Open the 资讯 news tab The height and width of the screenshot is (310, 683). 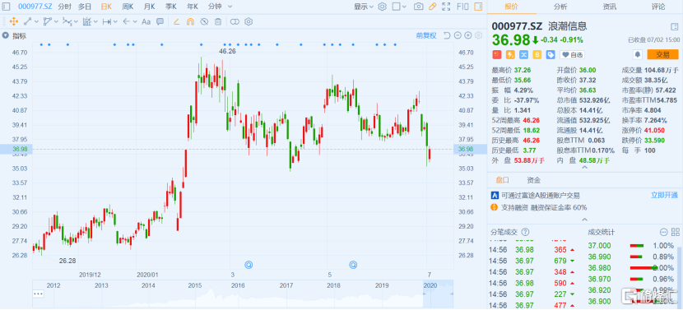point(610,7)
